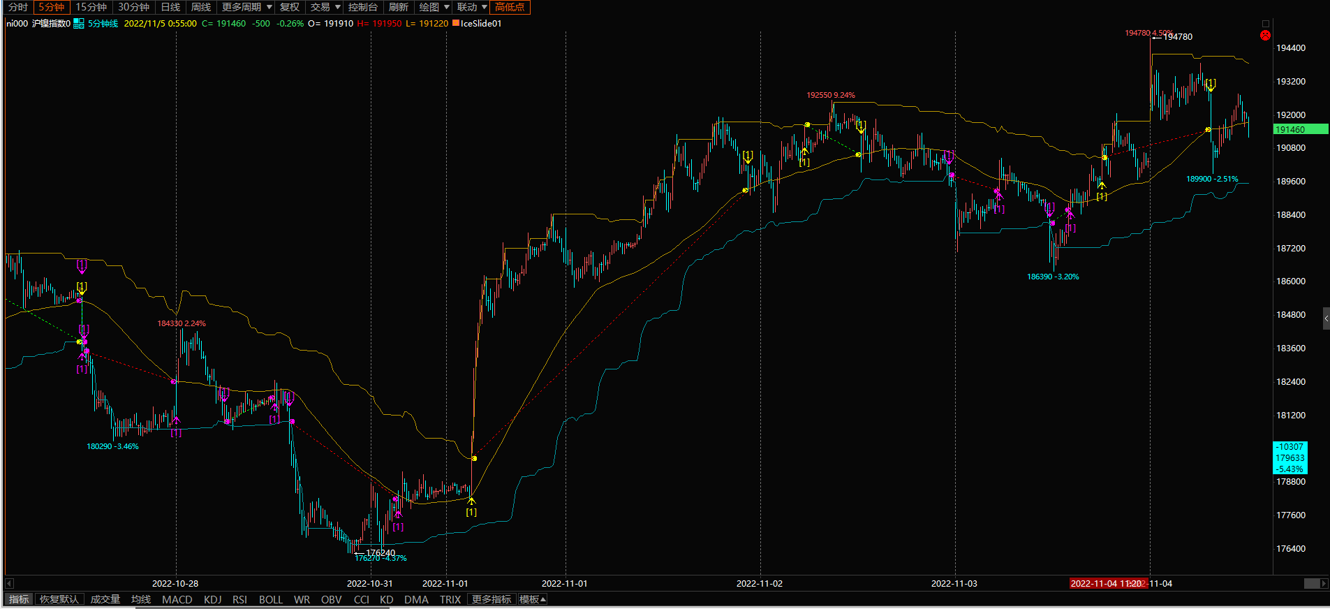1330x609 pixels.
Task: Toggle the 指标 indicator button
Action: [x=19, y=599]
